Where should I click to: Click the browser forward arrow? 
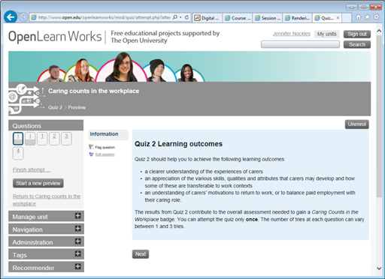(23, 17)
